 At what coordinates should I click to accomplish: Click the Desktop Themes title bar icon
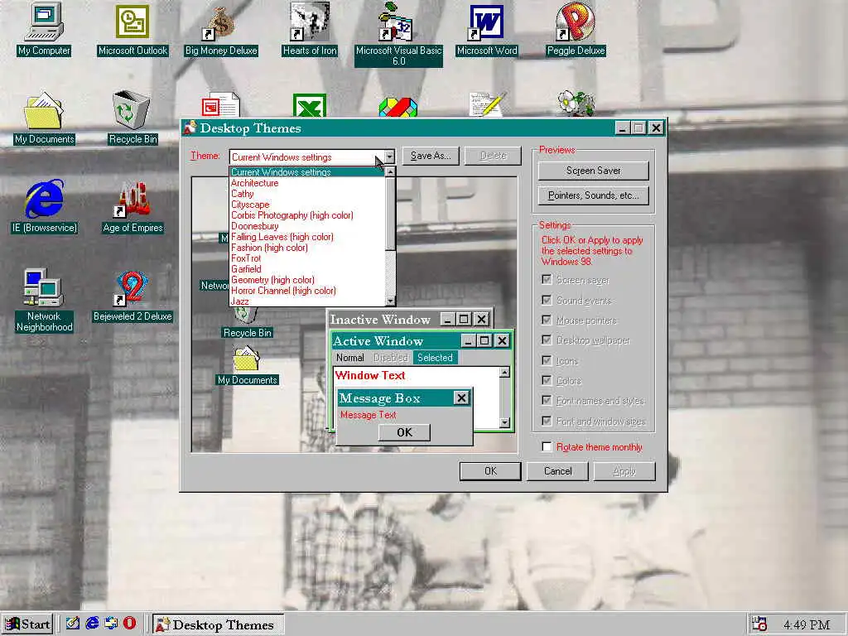[x=190, y=128]
